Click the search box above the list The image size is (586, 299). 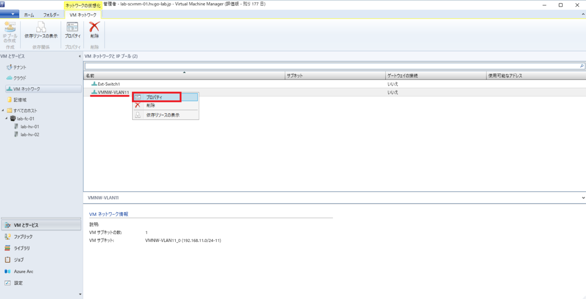(332, 65)
